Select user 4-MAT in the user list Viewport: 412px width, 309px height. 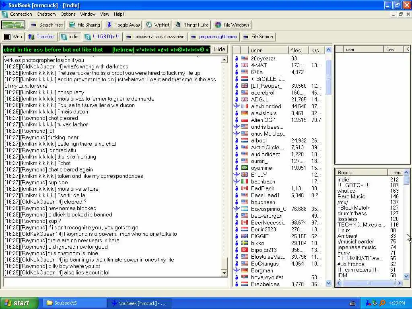pos(259,65)
